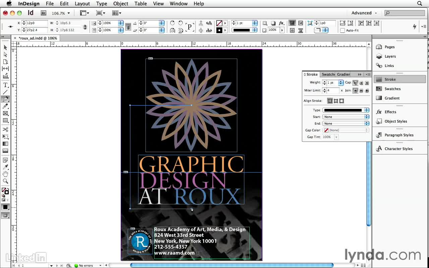Open the Object menu
Screen dimensions: 429x268
[x=121, y=4]
